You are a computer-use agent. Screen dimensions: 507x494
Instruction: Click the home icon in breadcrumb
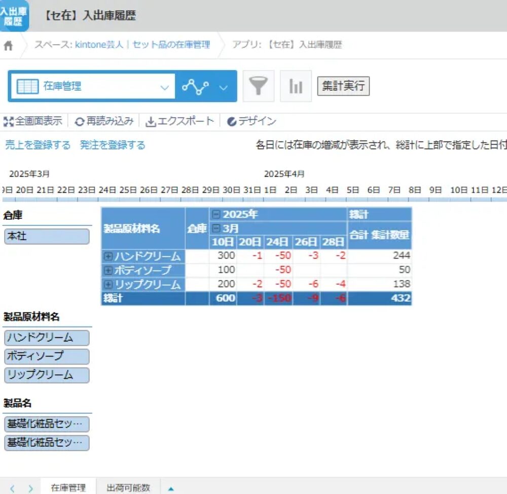point(8,46)
